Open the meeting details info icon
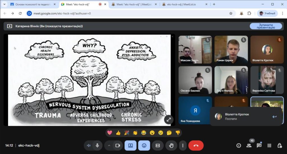The height and width of the screenshot is (154, 287). [x=239, y=145]
